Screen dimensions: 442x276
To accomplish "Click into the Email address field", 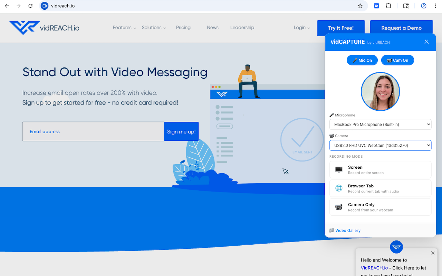I will pos(93,131).
